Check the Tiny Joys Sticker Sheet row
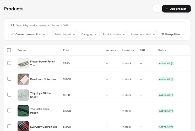 pos(9,95)
